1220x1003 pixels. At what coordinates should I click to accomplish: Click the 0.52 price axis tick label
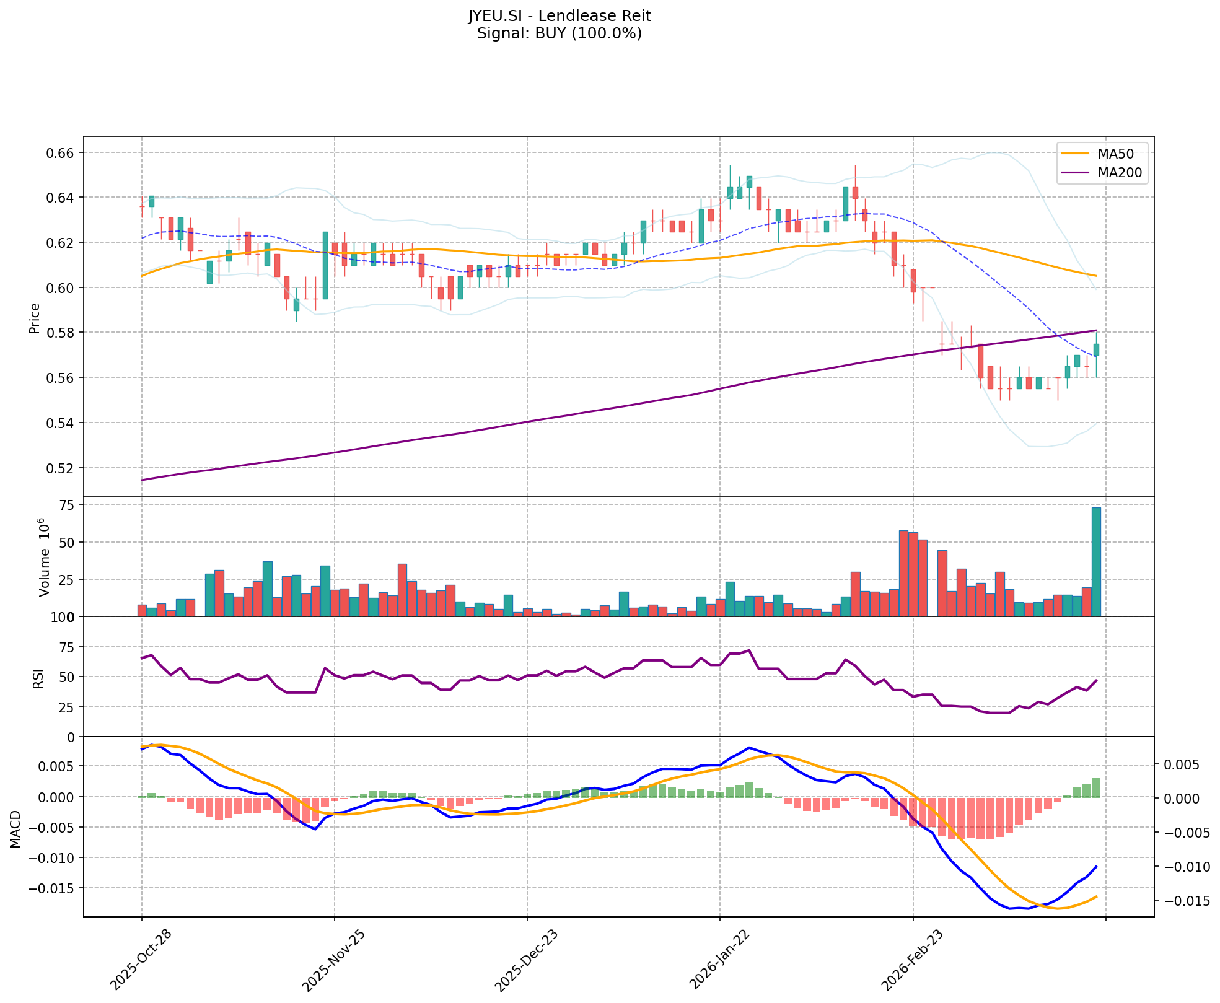[x=61, y=468]
